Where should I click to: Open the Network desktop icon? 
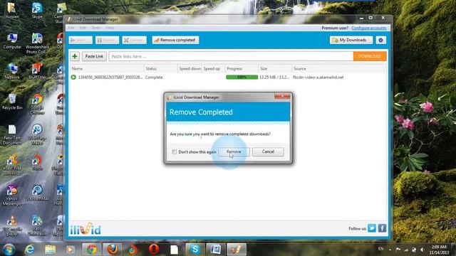click(12, 71)
